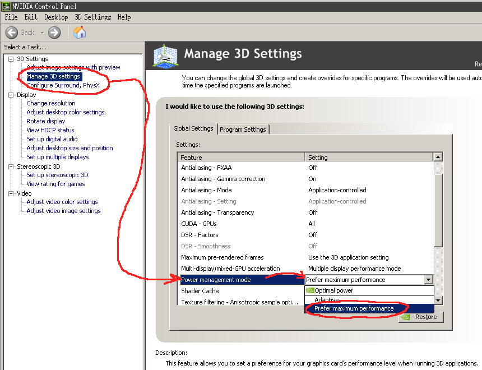This screenshot has width=482, height=370.
Task: Open Adjust video image settings
Action: [63, 211]
